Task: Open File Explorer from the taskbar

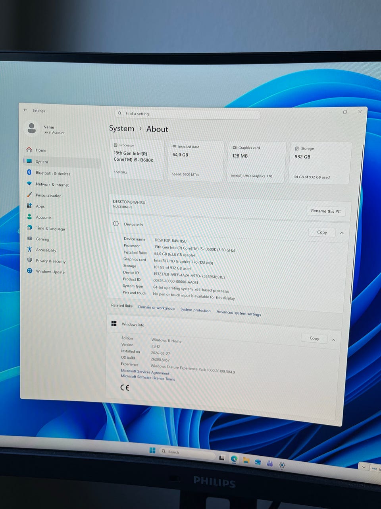Action: (x=246, y=460)
